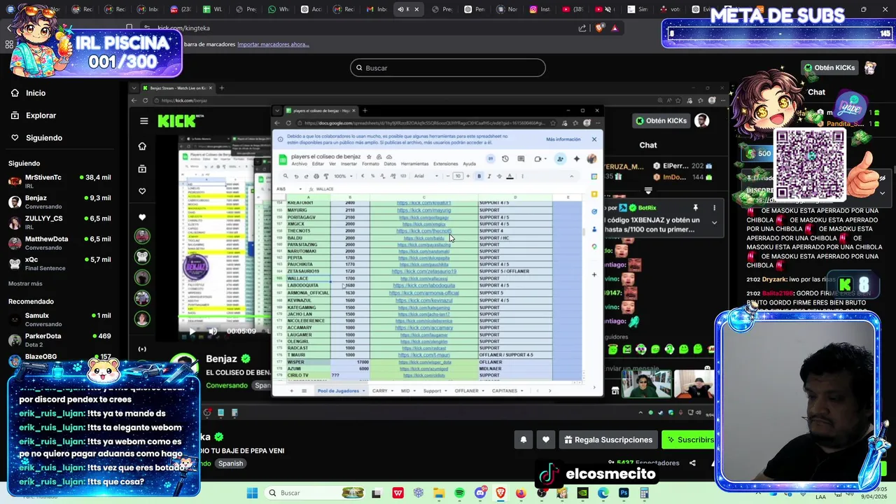Select the paint format tool in Sheets
Screen dimensions: 896x504
click(x=326, y=176)
